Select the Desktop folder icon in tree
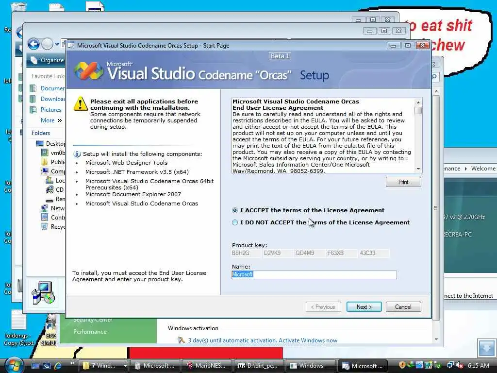Screen dimensions: 497x373 pyautogui.click(x=40, y=144)
